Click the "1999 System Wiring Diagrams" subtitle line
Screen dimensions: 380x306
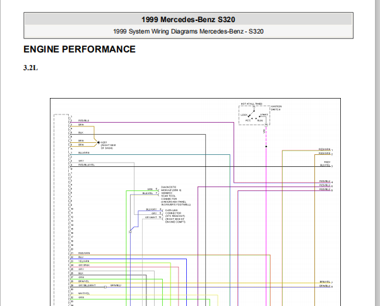(188, 32)
